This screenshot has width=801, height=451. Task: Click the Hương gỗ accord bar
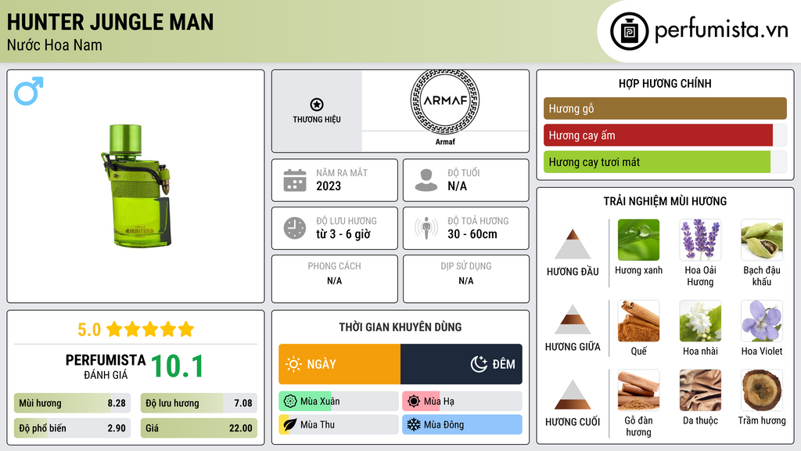[x=665, y=109]
